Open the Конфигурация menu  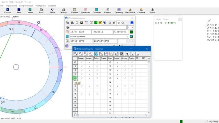(x=26, y=6)
